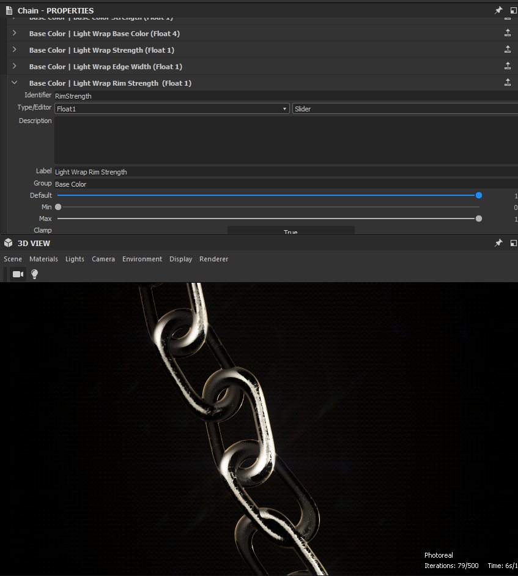Click the Description text area
This screenshot has width=518, height=576.
pyautogui.click(x=286, y=140)
